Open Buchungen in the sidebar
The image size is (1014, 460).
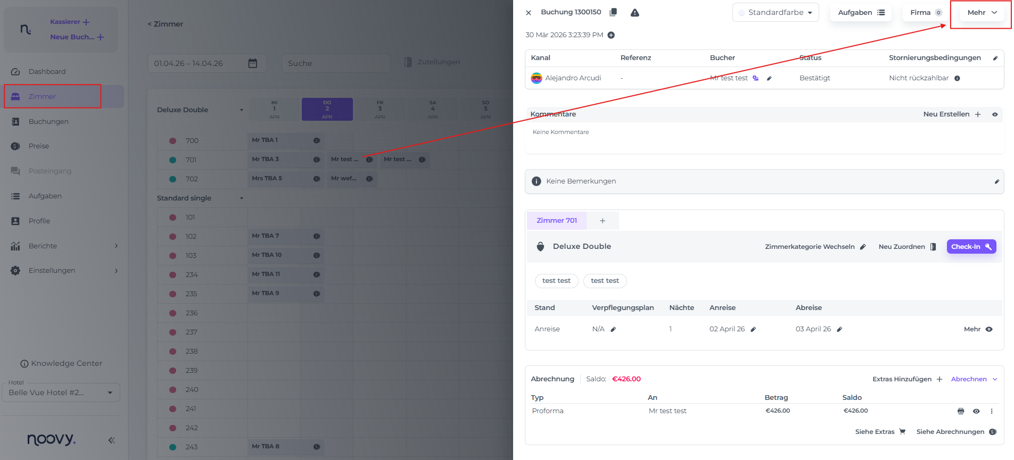[48, 122]
